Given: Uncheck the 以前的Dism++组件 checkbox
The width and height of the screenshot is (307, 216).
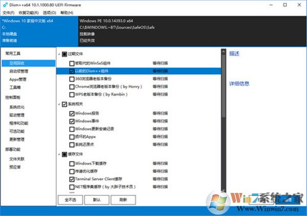Looking at the screenshot, I should (72, 71).
